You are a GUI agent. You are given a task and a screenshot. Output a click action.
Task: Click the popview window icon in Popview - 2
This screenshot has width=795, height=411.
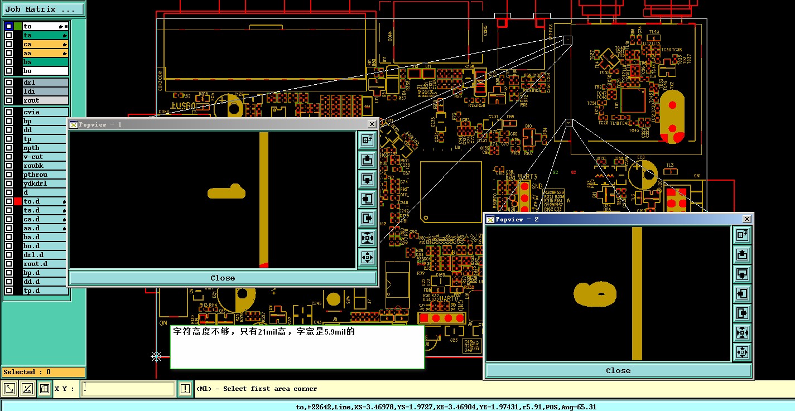(x=742, y=235)
